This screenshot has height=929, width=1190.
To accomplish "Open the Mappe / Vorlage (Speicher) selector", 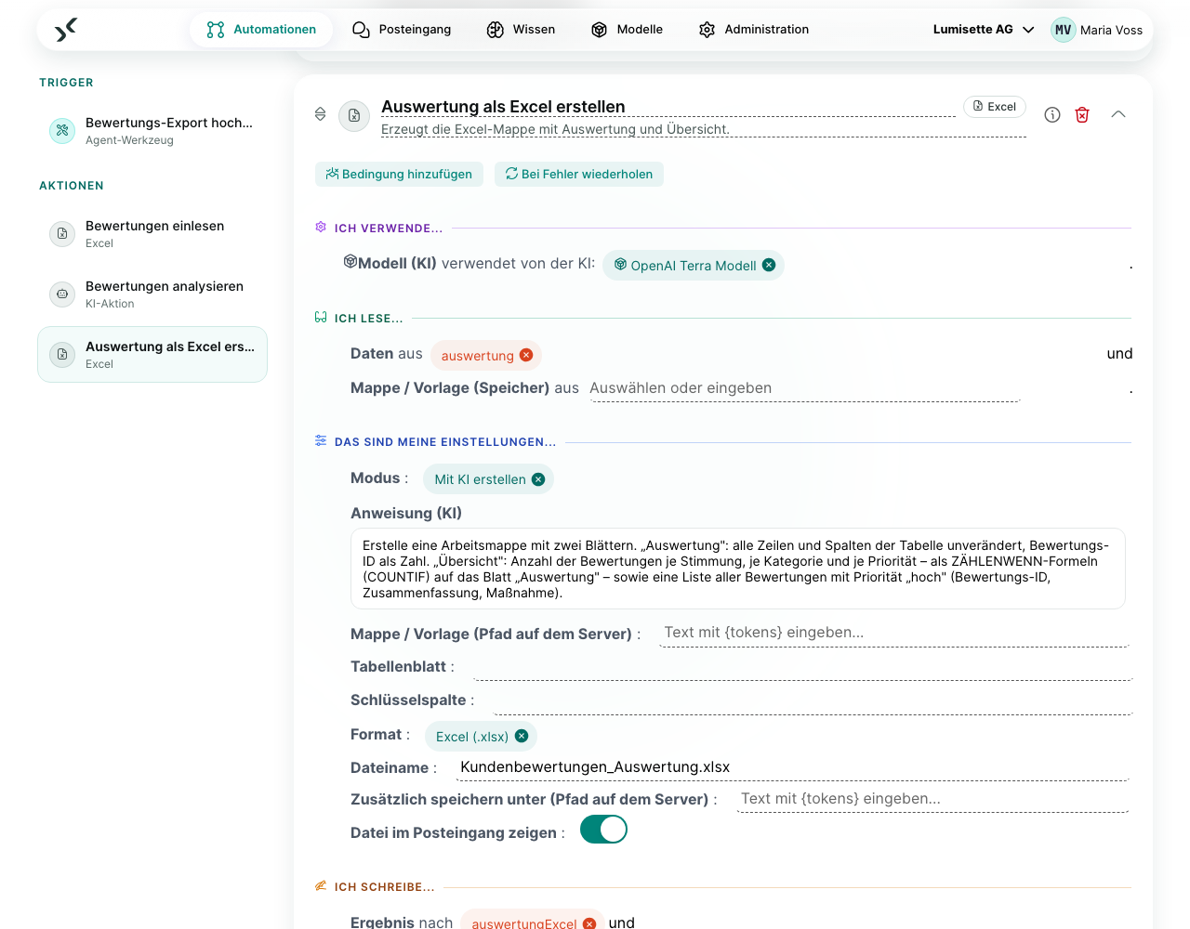I will point(805,389).
